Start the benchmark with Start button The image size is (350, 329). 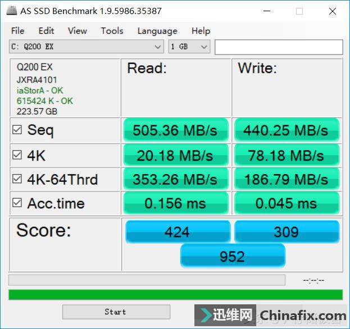(x=116, y=312)
